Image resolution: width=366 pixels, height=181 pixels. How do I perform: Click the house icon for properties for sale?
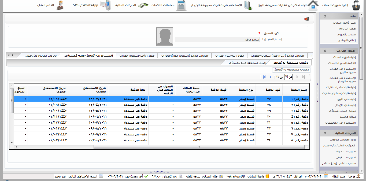pyautogui.click(x=313, y=5)
